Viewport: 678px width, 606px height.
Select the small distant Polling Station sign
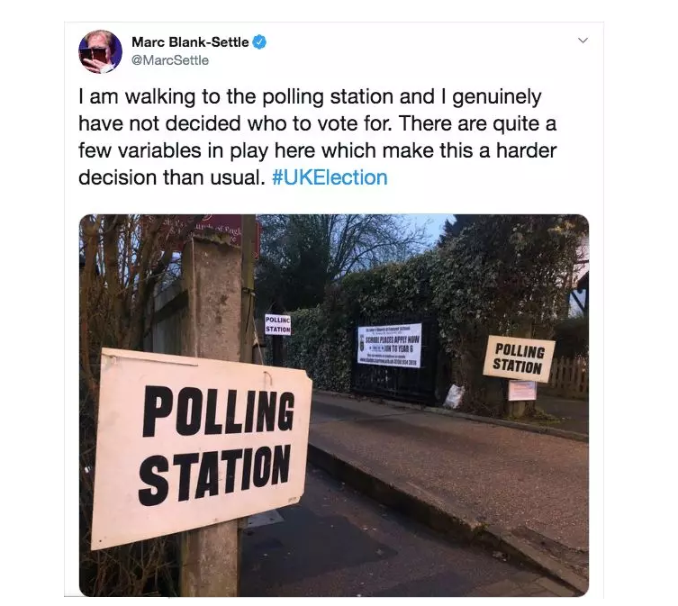pyautogui.click(x=277, y=324)
